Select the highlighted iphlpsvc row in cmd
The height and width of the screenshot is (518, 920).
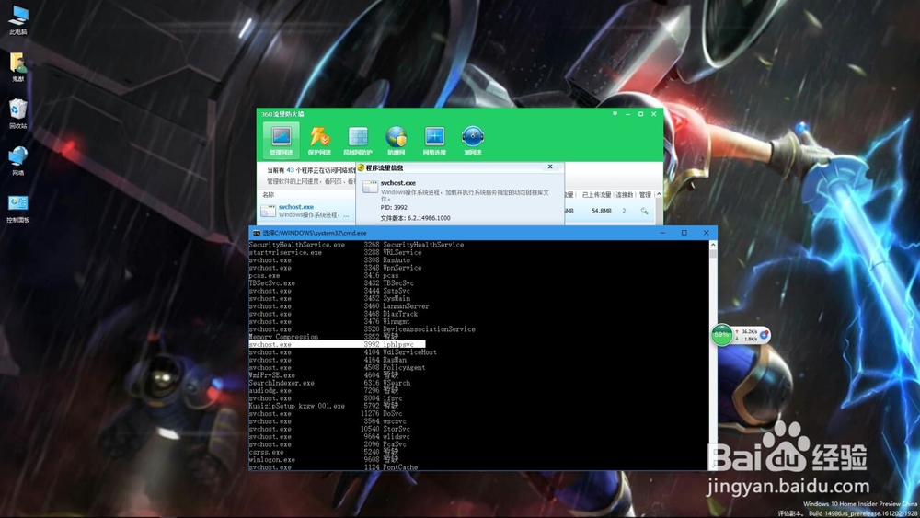click(x=337, y=344)
